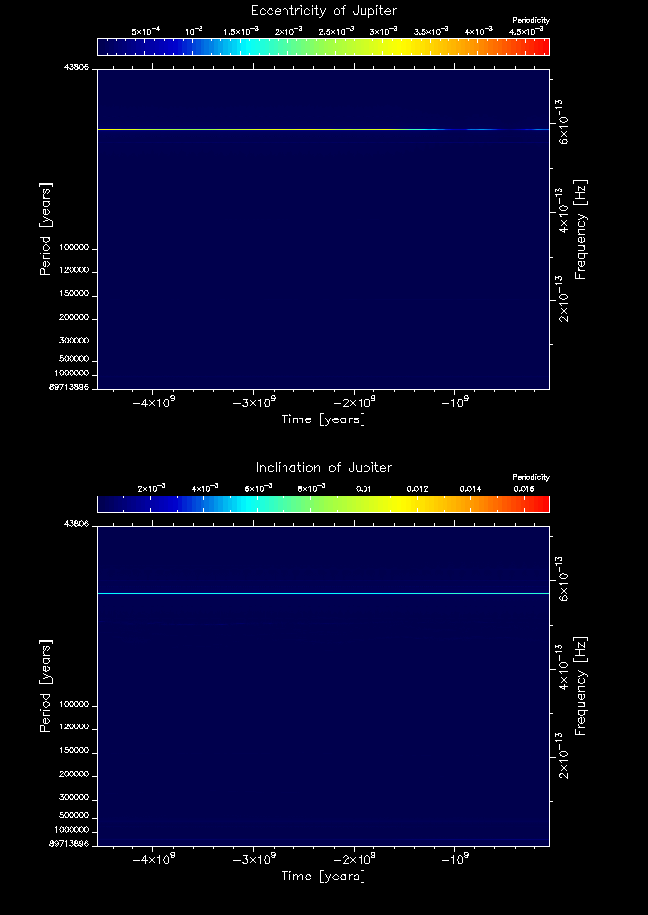Click the bright horizontal line in Eccentricity spectrogram

click(x=323, y=129)
